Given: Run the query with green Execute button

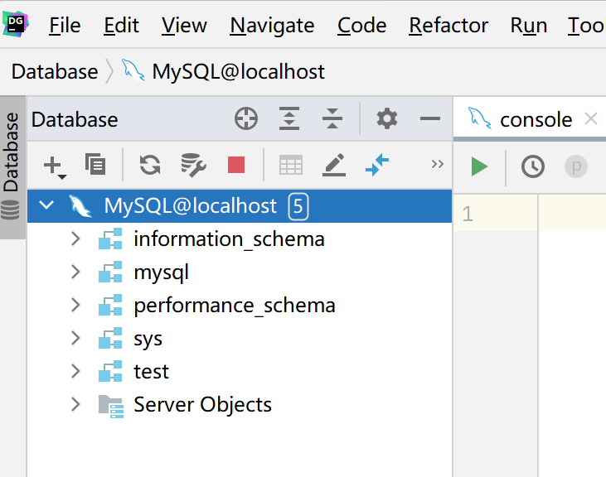Looking at the screenshot, I should point(479,166).
